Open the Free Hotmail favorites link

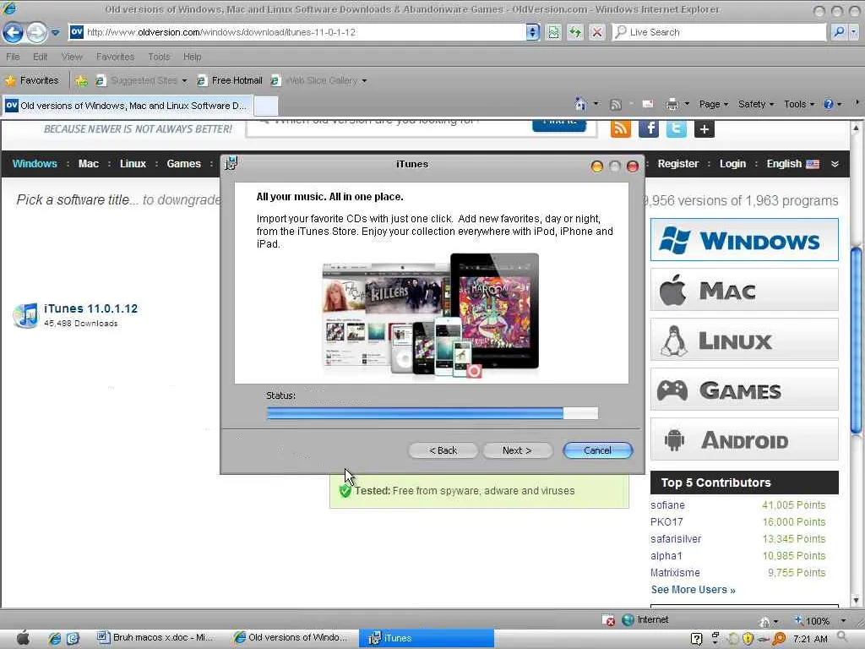pos(230,80)
